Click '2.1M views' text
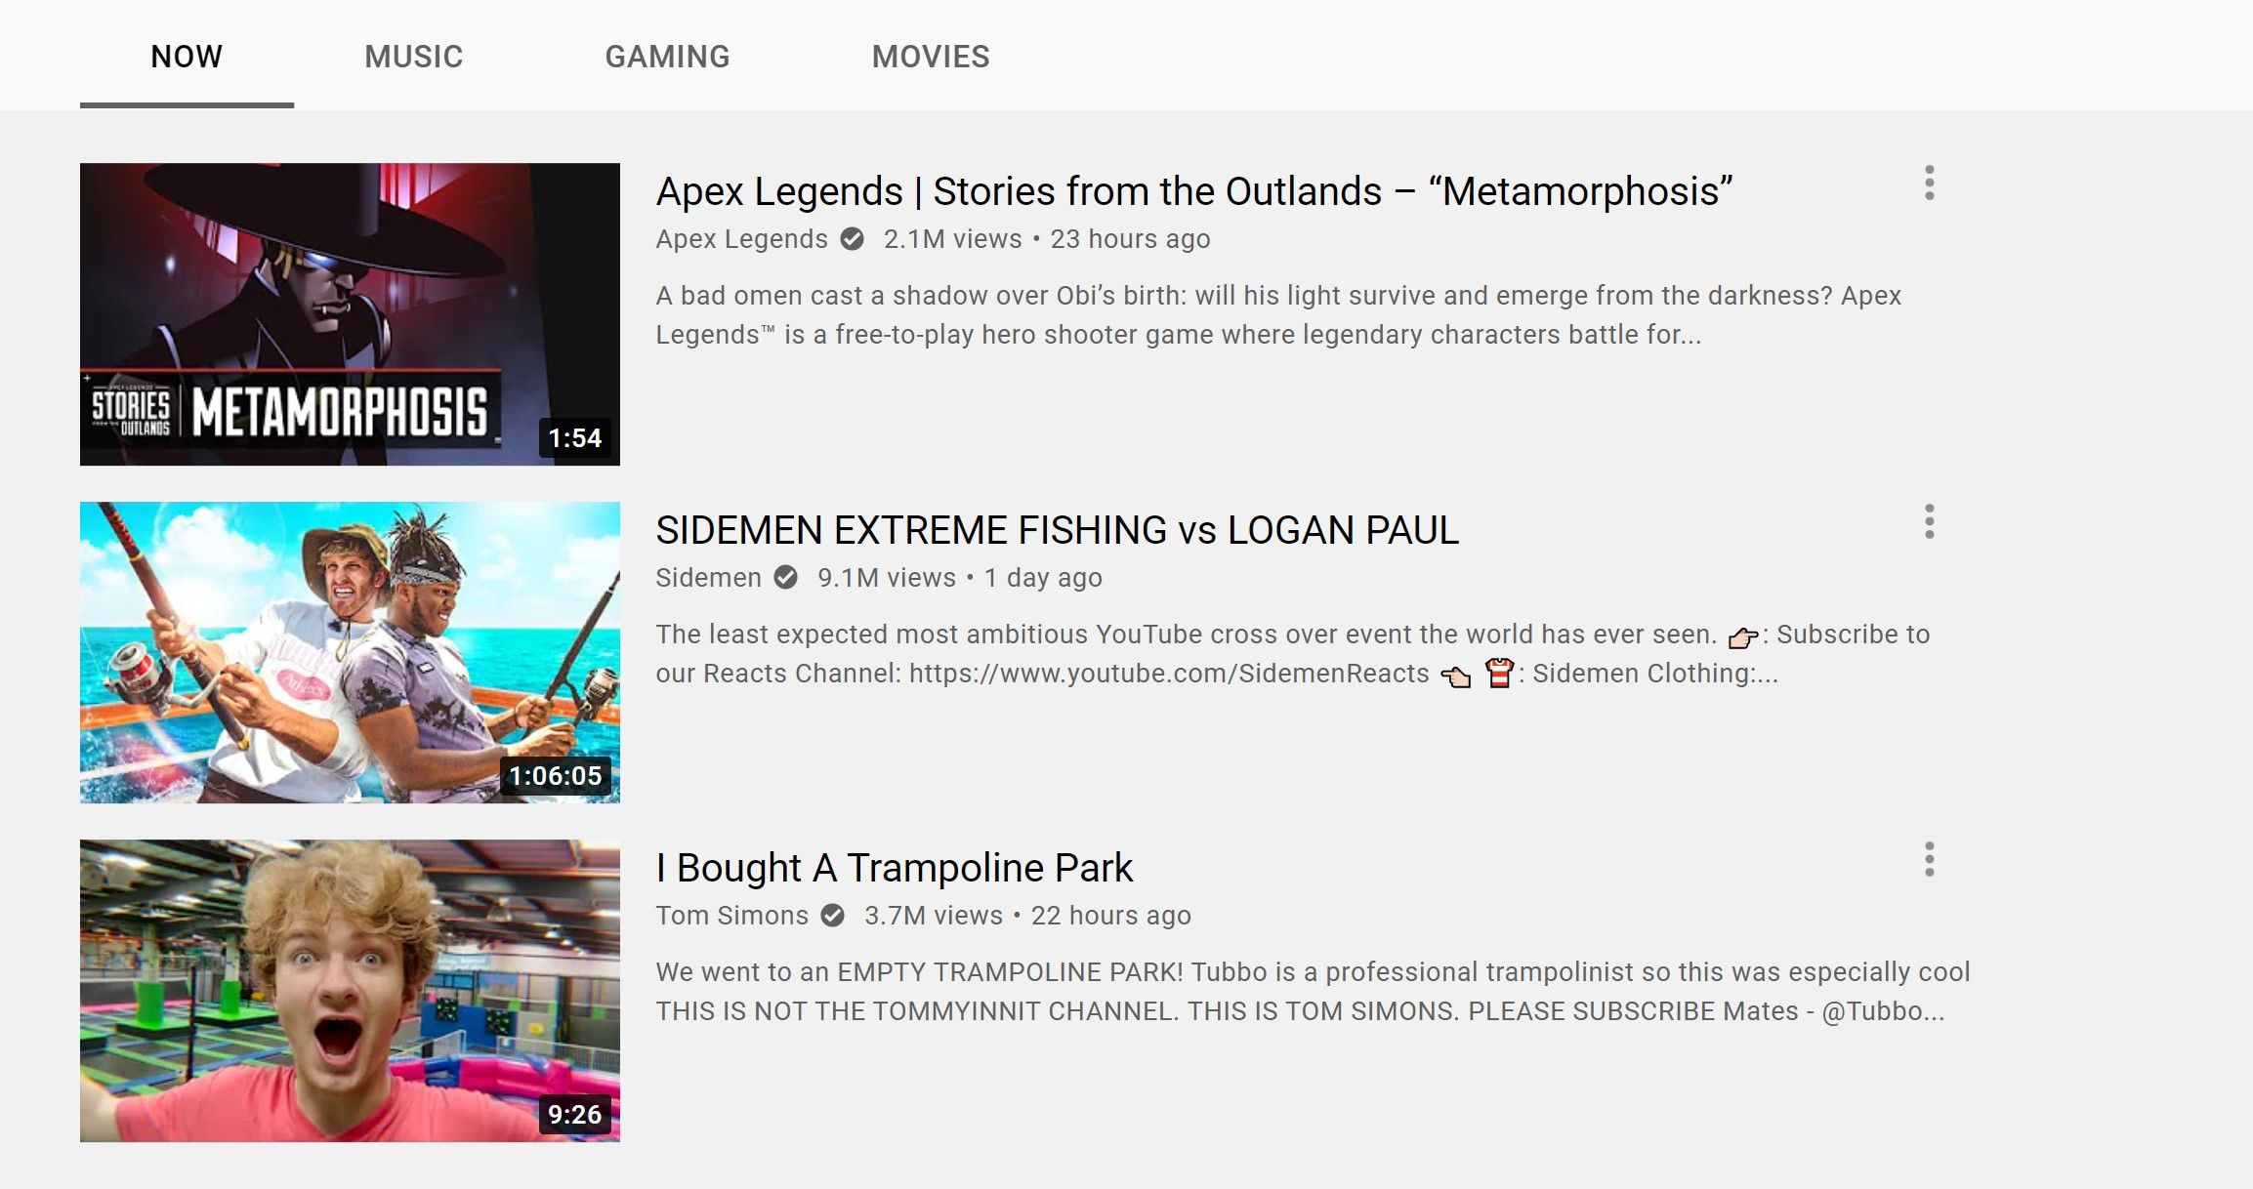The image size is (2253, 1189). click(x=952, y=239)
